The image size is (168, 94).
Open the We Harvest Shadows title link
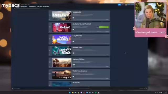[x=80, y=71]
